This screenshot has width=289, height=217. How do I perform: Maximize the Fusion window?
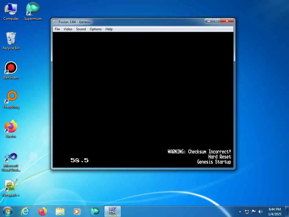[216, 21]
